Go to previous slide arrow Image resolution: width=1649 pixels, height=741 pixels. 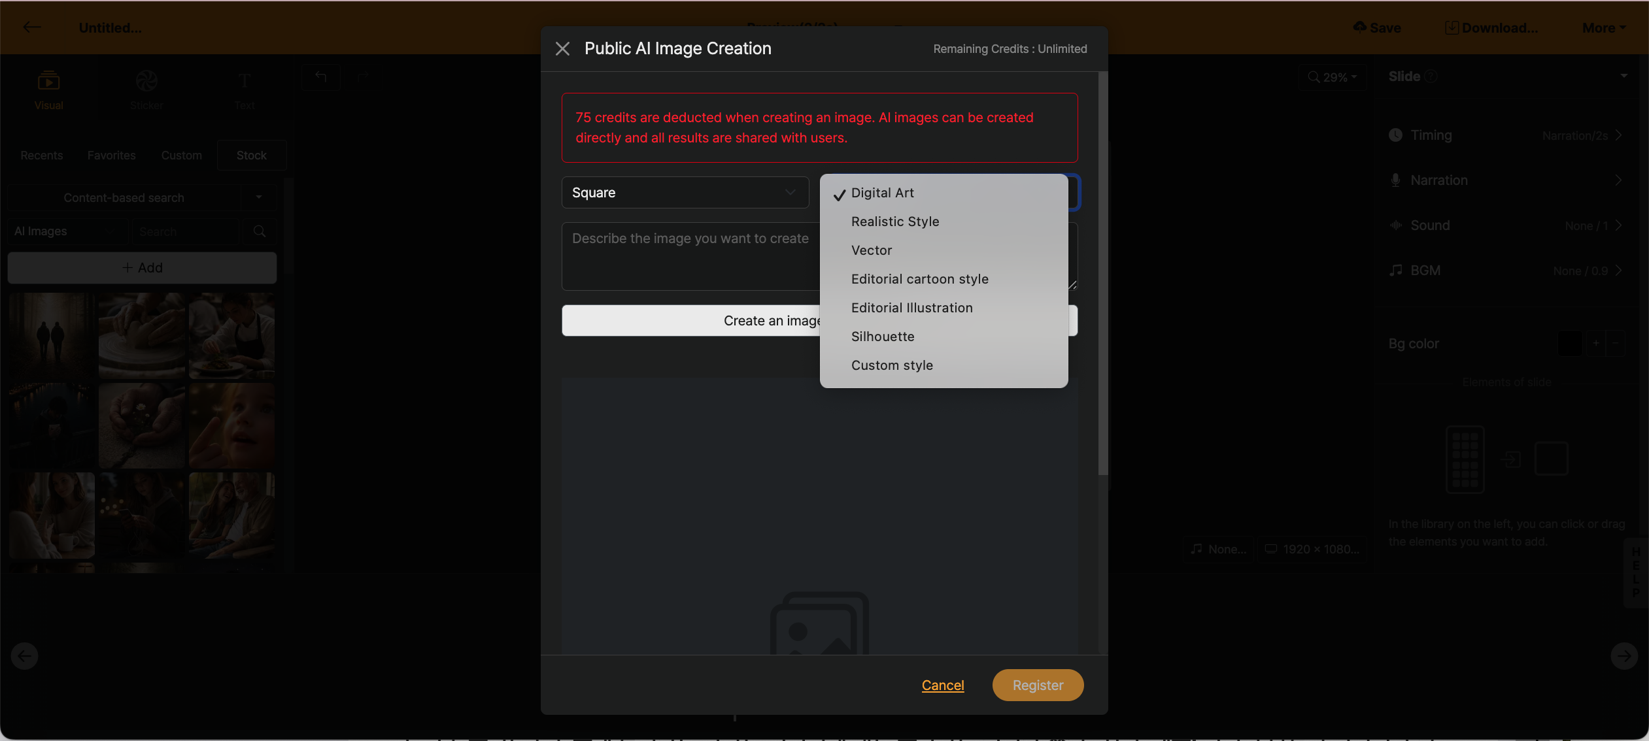click(24, 655)
